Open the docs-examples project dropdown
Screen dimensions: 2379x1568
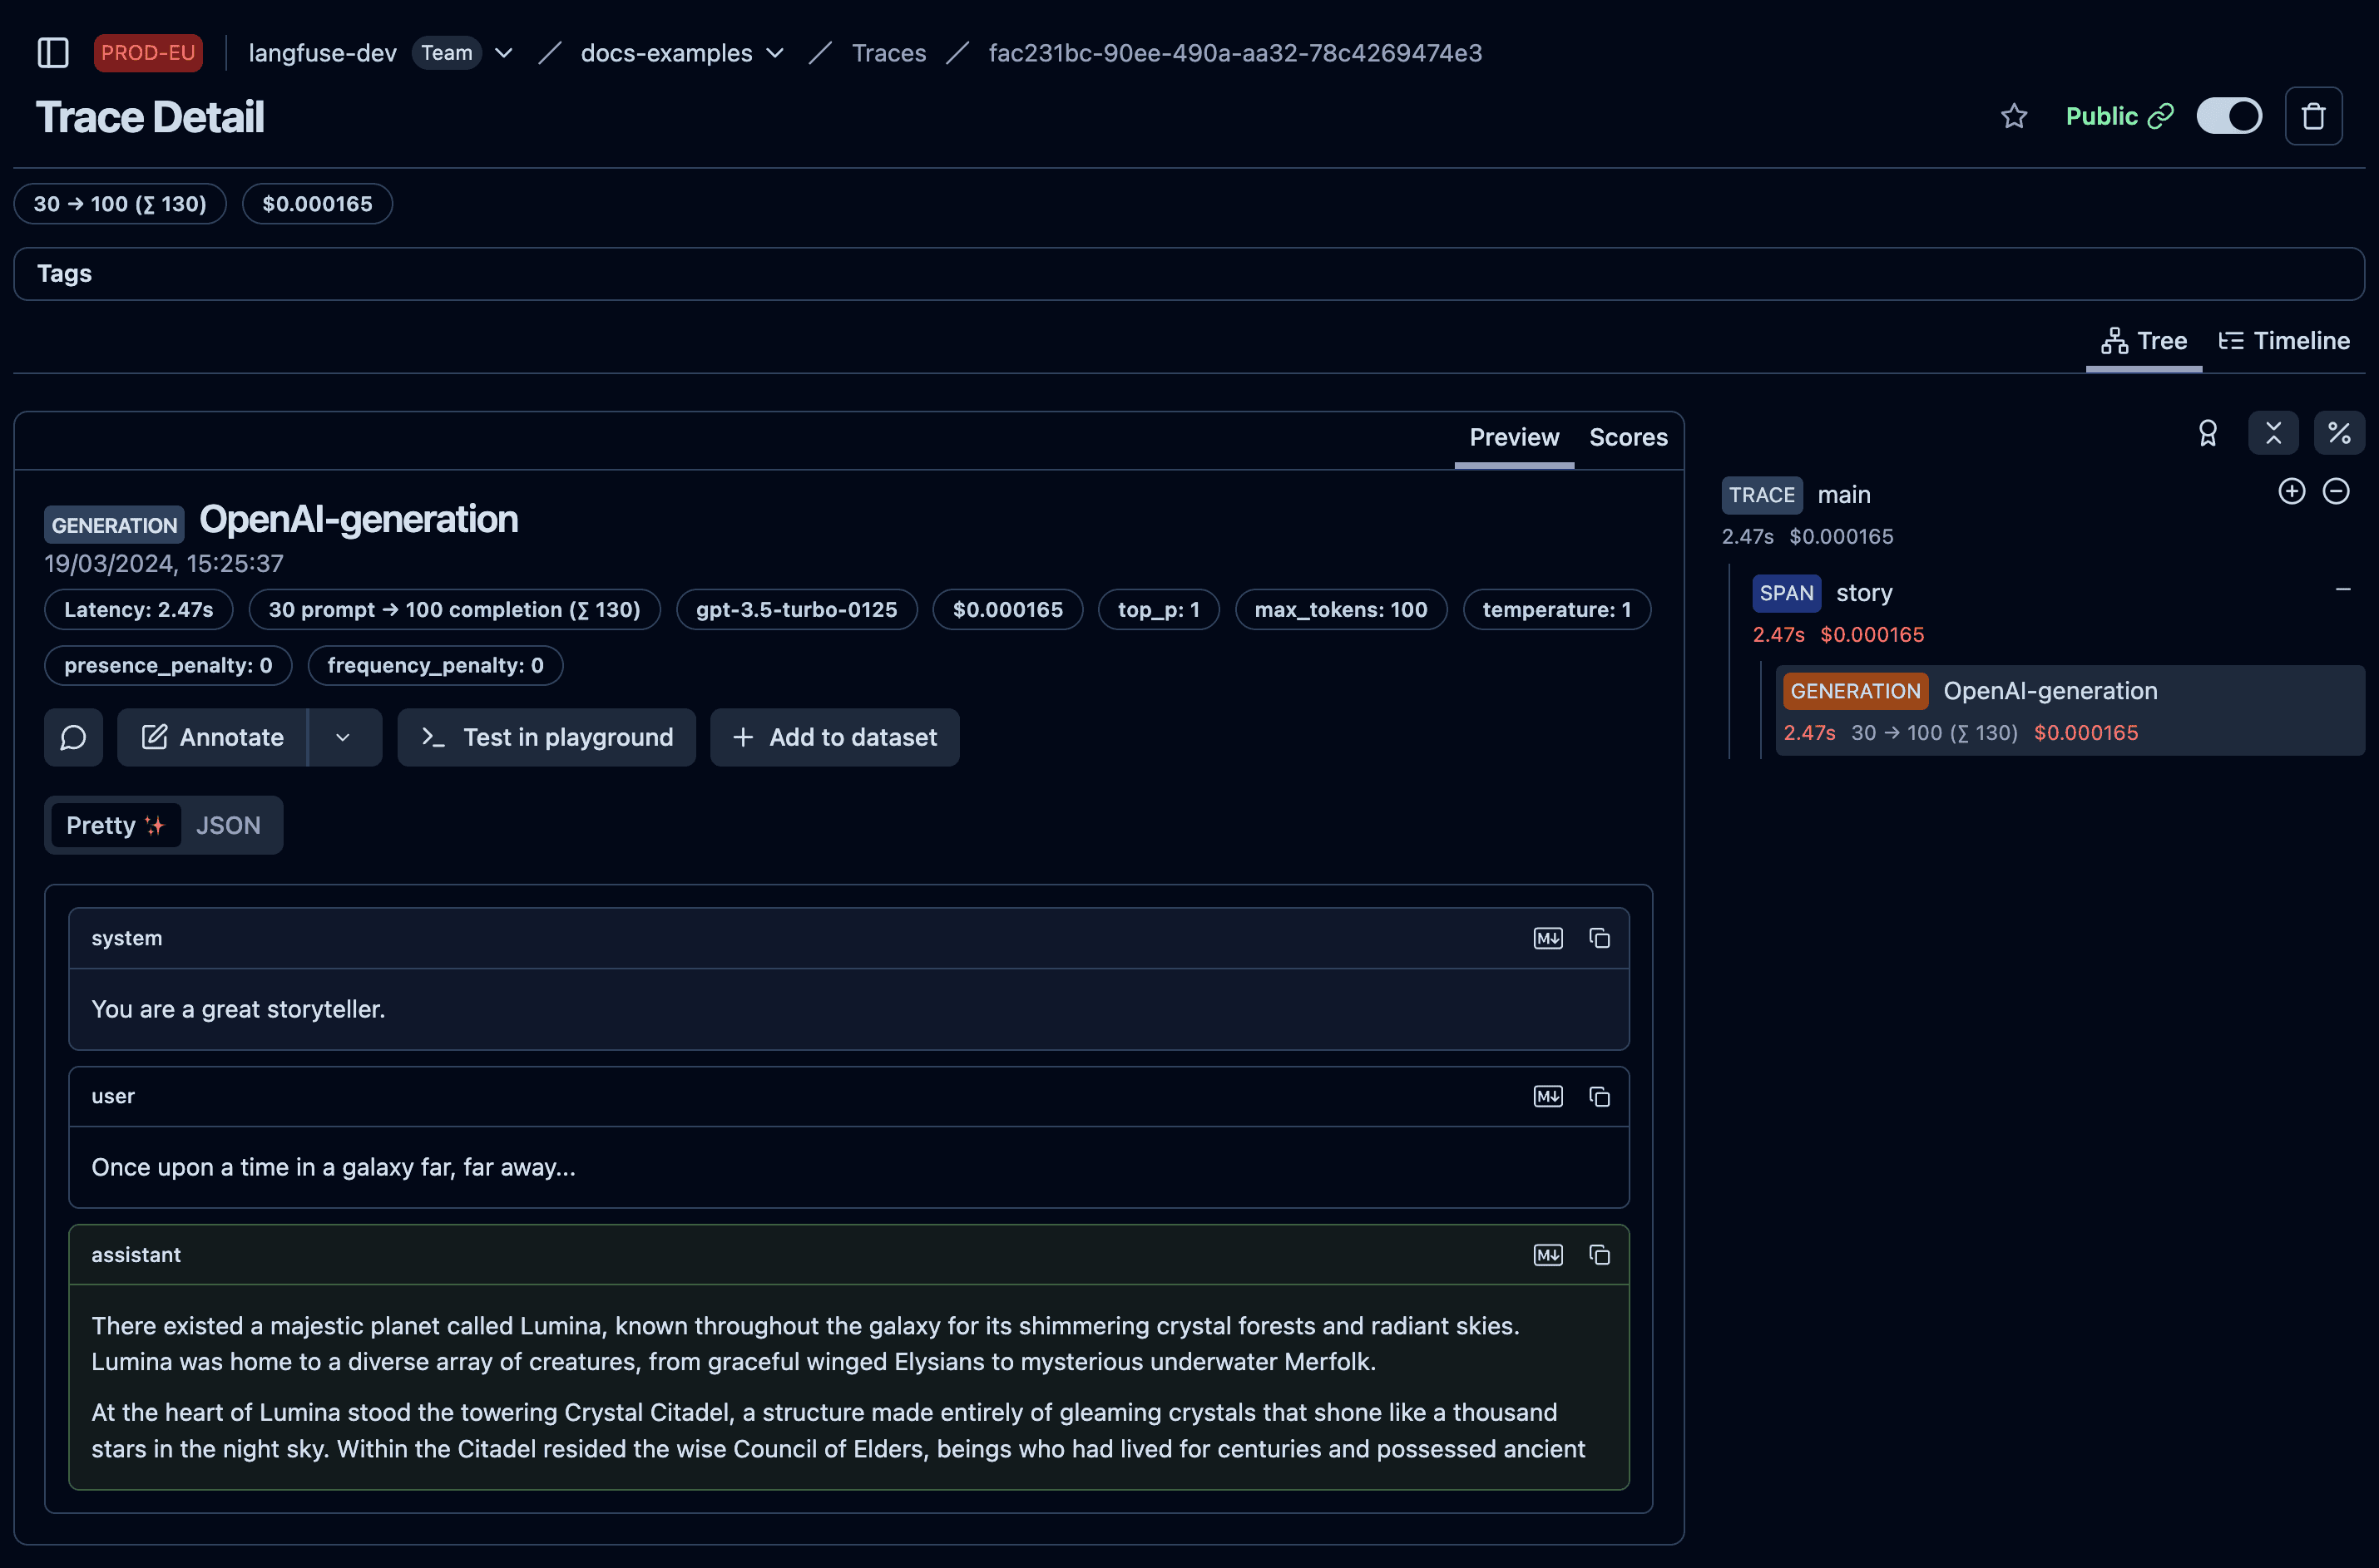pos(775,53)
